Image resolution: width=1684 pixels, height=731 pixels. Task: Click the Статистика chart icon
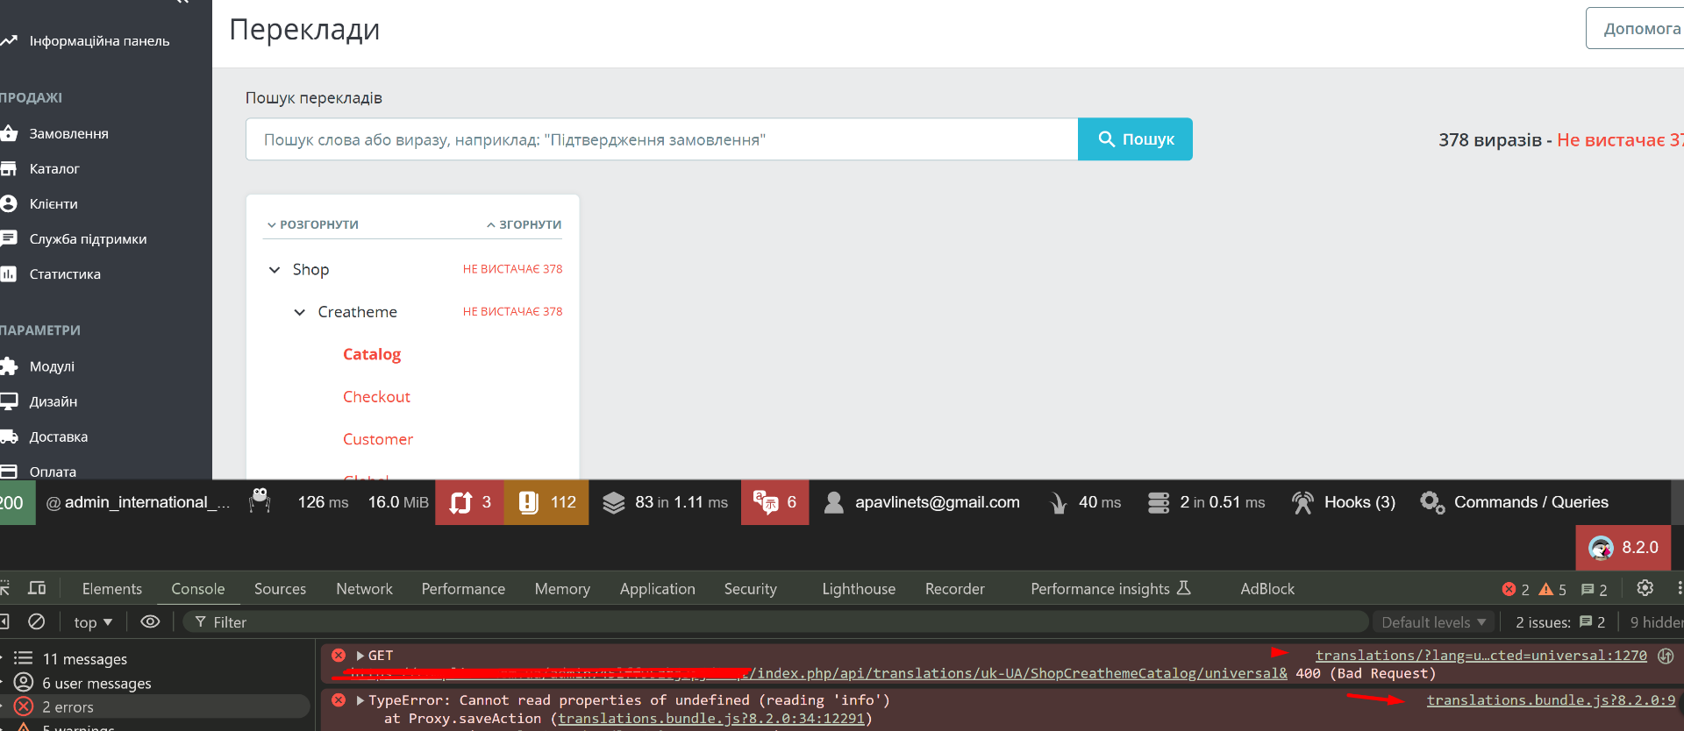(x=9, y=273)
